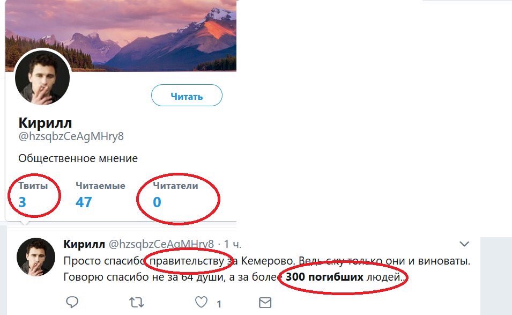Click the Общественное мнение bio text
The image size is (512, 315).
(x=78, y=158)
